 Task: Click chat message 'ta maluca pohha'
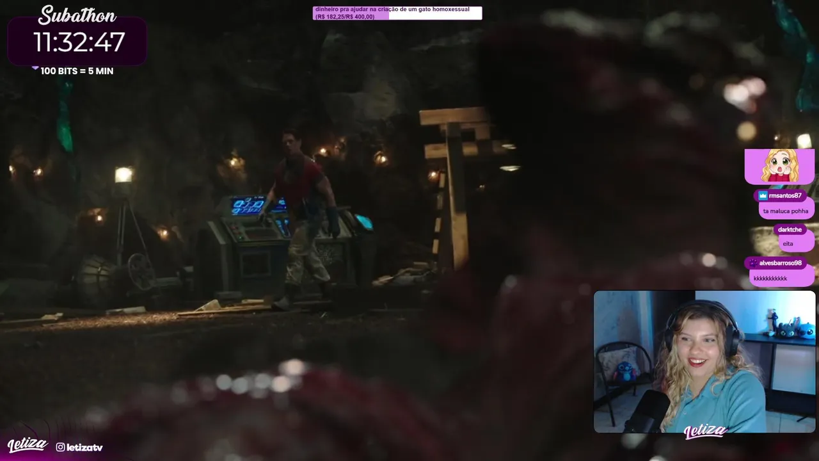[x=786, y=211]
